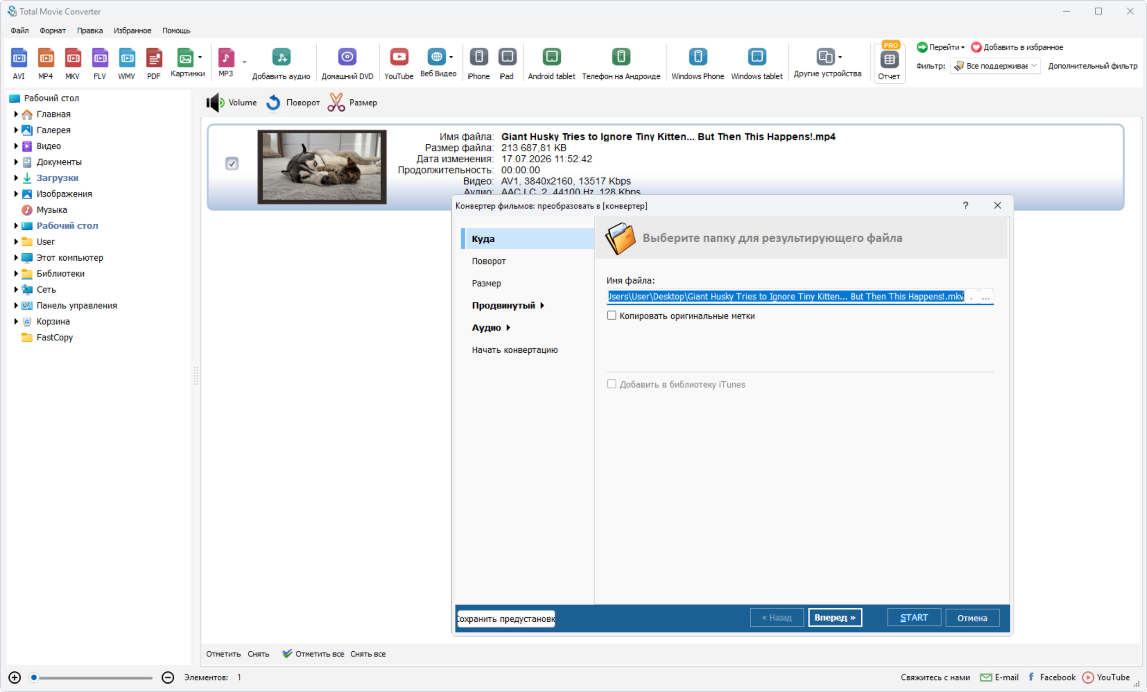
Task: Switch to the Размер dialog tab
Action: 486,283
